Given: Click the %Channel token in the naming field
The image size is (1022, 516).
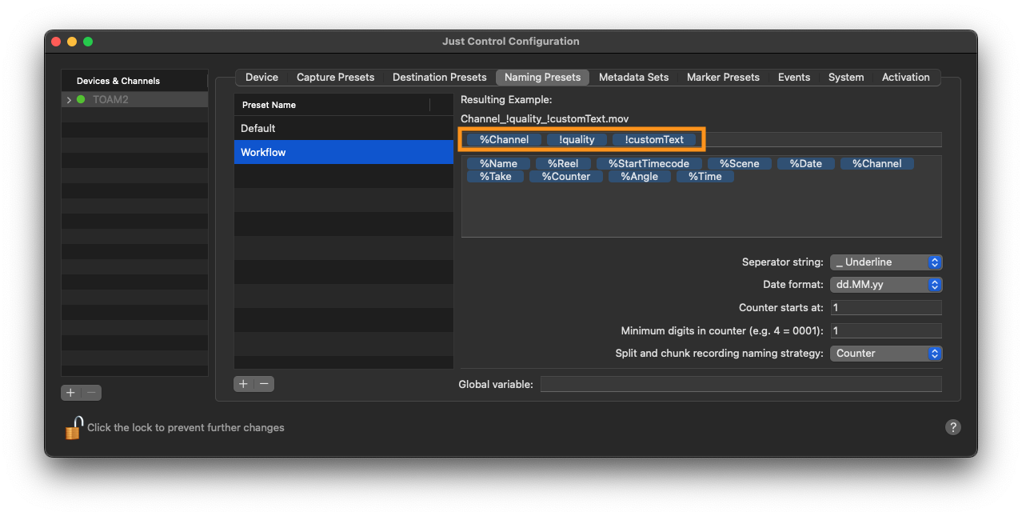Looking at the screenshot, I should pos(504,139).
